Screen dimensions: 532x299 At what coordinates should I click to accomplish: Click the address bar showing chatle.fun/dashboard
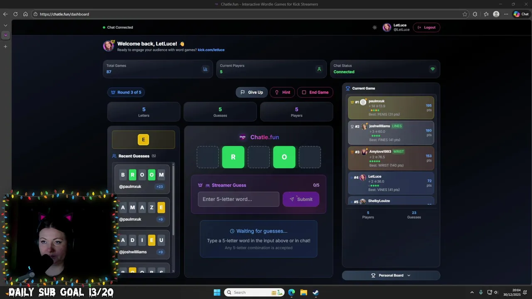coord(249,14)
